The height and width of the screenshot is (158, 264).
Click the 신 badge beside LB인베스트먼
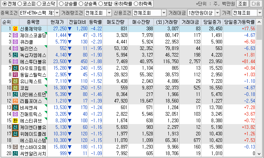point(15,95)
